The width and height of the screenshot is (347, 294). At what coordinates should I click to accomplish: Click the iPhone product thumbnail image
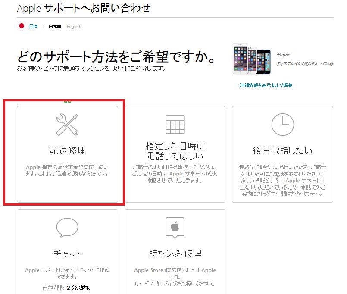pos(252,59)
